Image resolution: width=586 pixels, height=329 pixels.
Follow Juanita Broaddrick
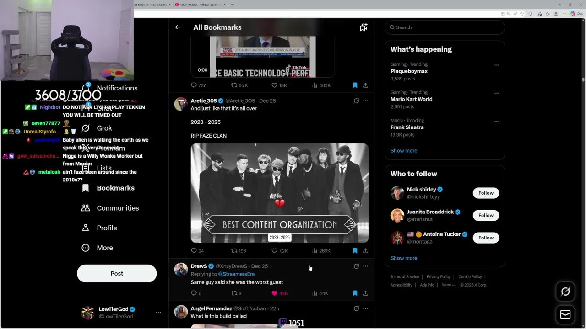[486, 215]
